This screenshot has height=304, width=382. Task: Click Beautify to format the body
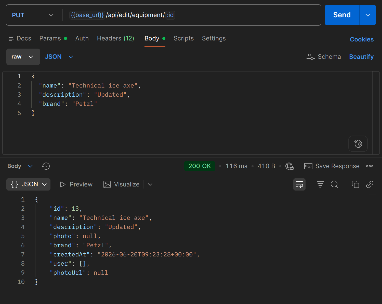361,57
